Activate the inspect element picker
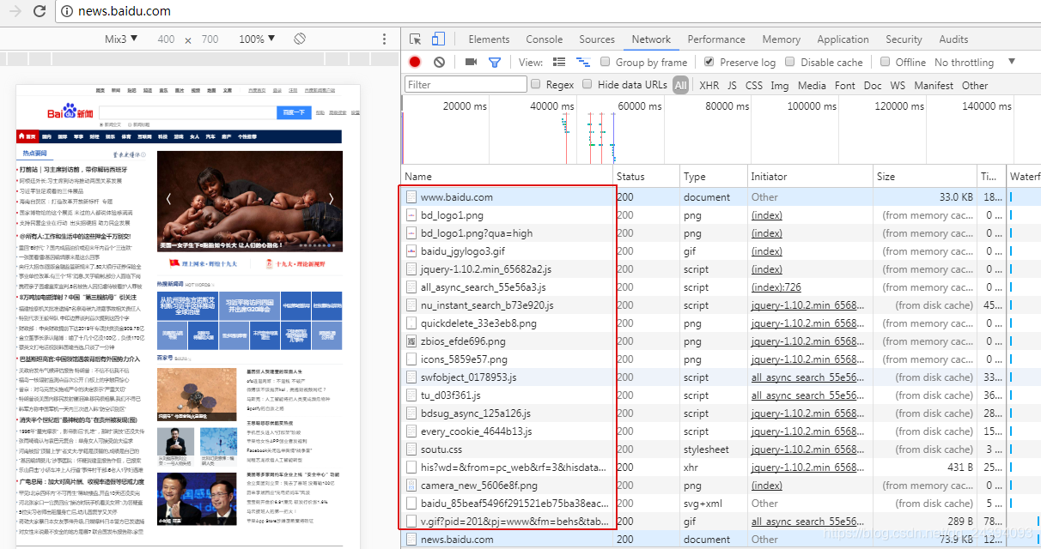This screenshot has width=1041, height=549. click(x=416, y=39)
